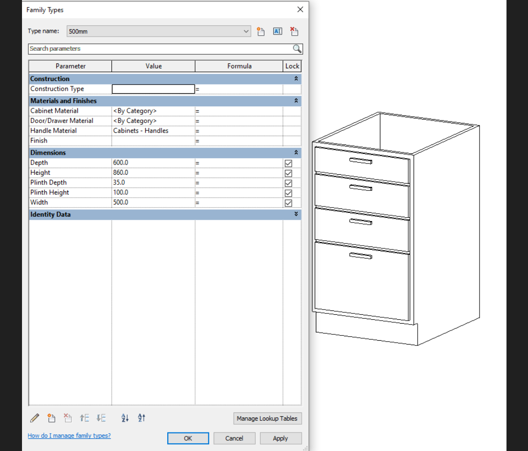
Task: Collapse the Dimensions group
Action: [296, 153]
